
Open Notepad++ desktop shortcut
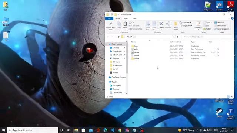click(208, 6)
